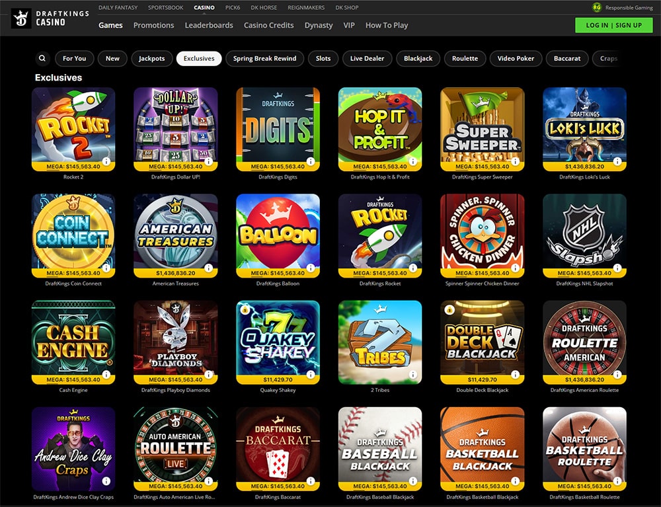Show info icon on Cash Engine tile

tap(106, 375)
